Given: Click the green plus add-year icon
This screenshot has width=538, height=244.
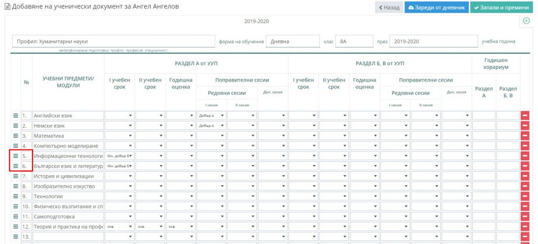Looking at the screenshot, I should click(x=526, y=21).
